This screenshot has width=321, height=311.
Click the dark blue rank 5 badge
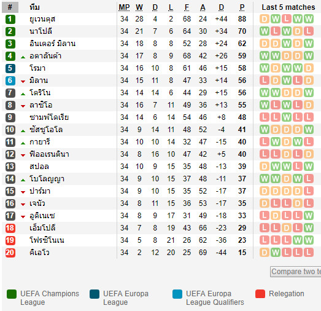pos(10,68)
